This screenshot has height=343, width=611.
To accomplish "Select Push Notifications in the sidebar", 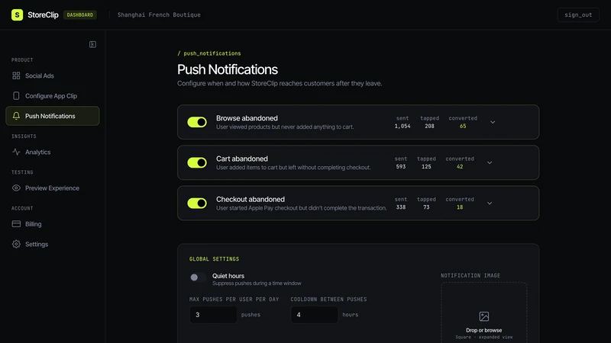I will (53, 116).
